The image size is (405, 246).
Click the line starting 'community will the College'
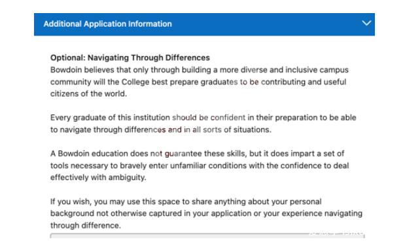click(198, 82)
